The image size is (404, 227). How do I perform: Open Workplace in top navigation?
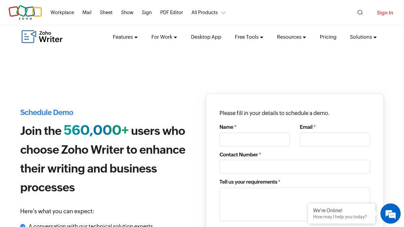coord(62,12)
